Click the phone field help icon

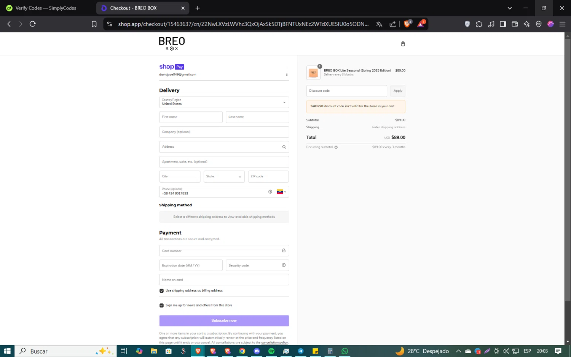point(270,192)
